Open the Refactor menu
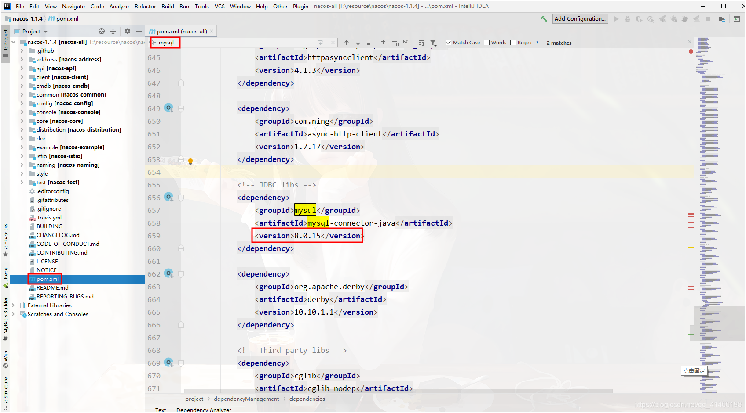The width and height of the screenshot is (746, 413). [145, 6]
